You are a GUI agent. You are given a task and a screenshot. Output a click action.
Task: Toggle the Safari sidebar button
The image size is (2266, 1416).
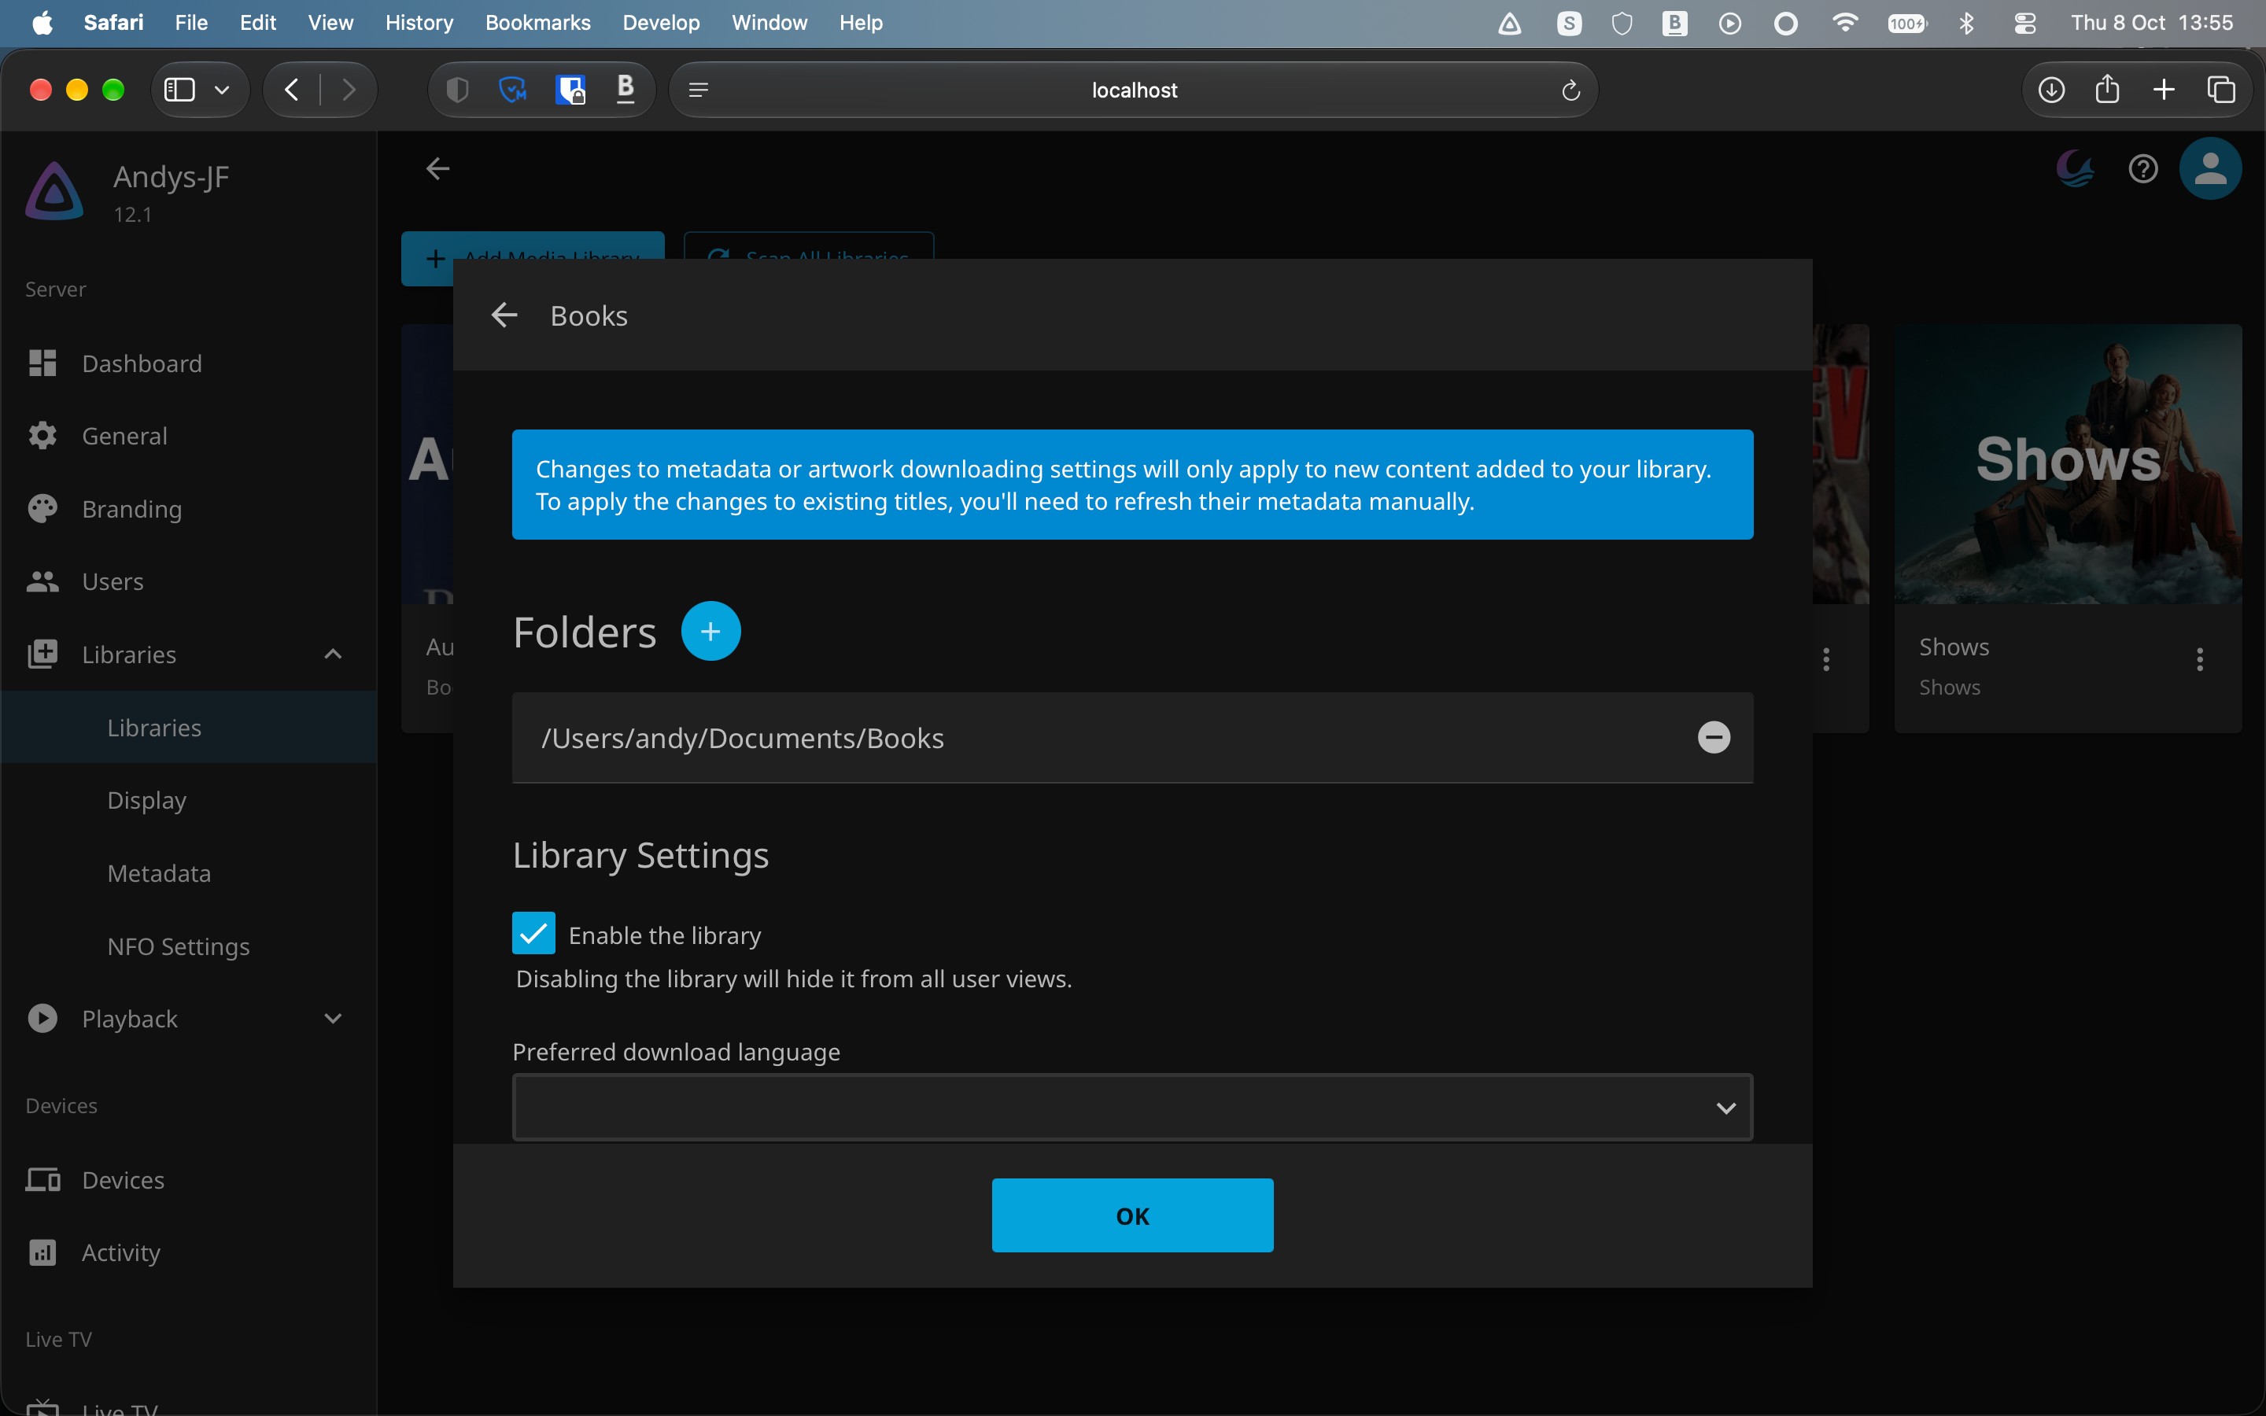(x=179, y=90)
